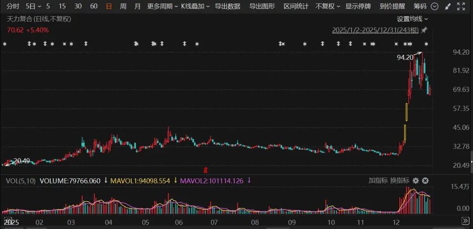Switch to the 周 weekly K-line tab
This screenshot has width=473, height=229.
click(123, 7)
